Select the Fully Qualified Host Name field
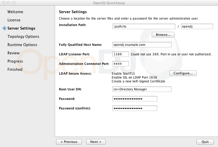 point(142,45)
